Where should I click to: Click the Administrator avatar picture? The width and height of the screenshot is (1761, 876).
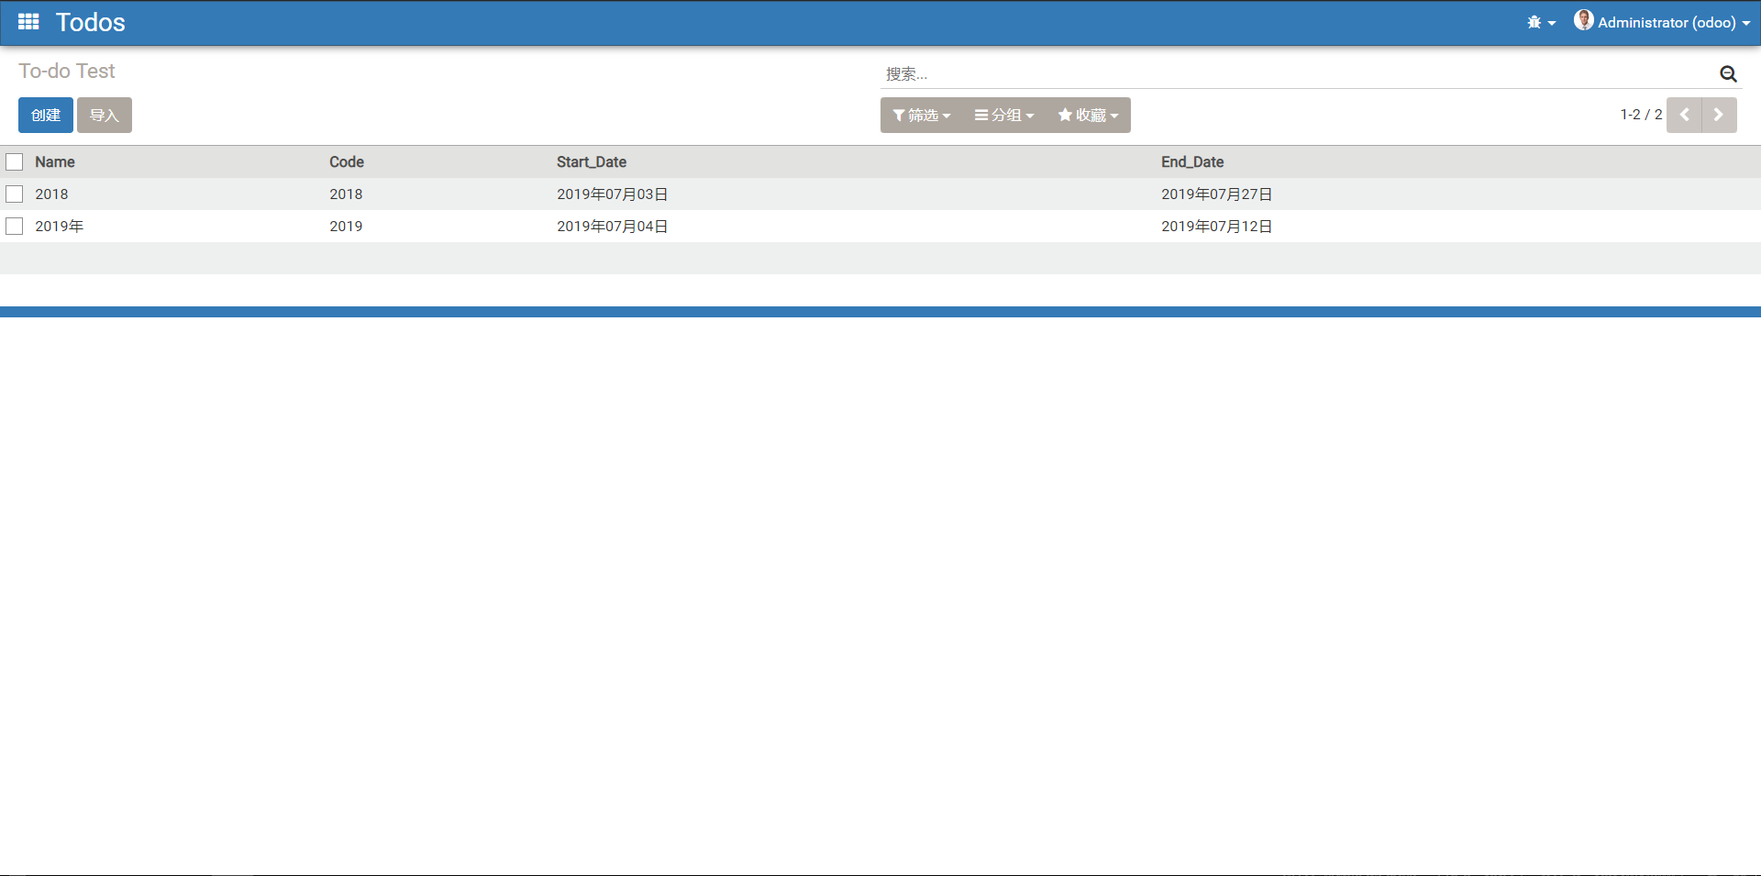pyautogui.click(x=1583, y=20)
